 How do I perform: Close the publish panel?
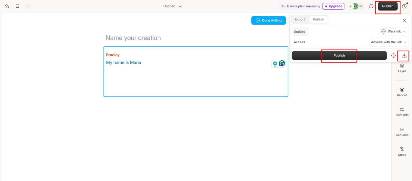404,20
